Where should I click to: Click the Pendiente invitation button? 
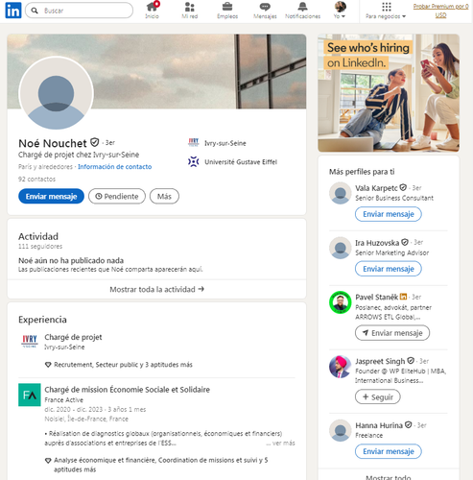coord(117,196)
